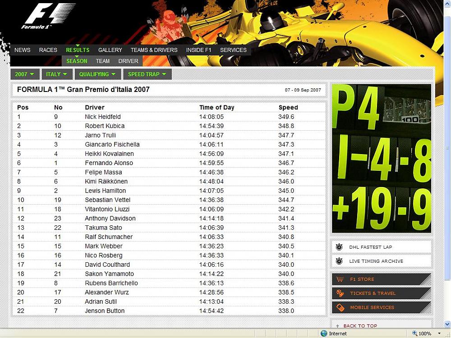Click the Mobile Services phone icon

tap(340, 307)
